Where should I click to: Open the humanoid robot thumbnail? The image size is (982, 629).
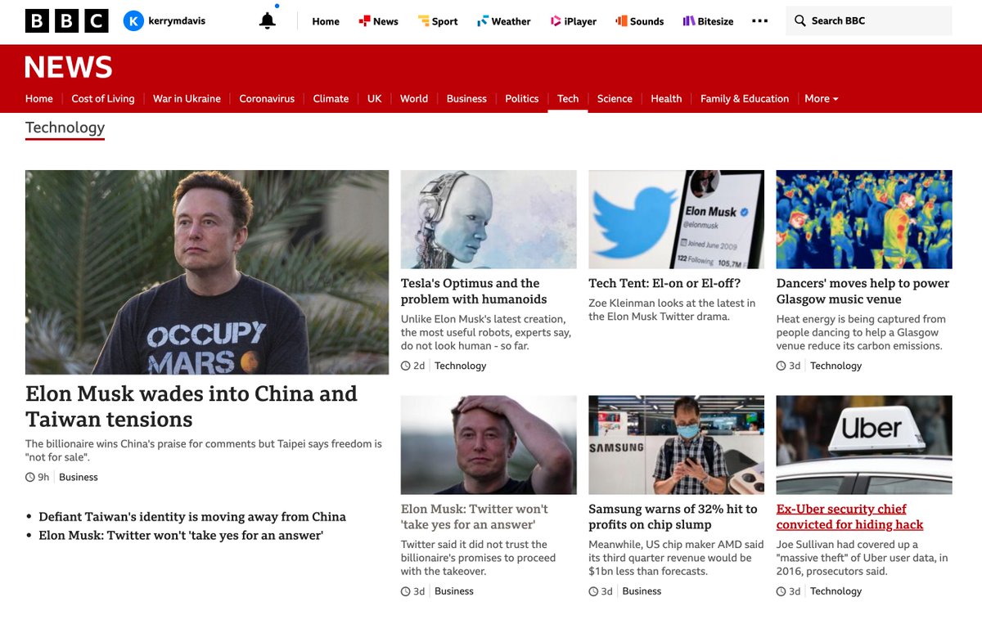489,219
